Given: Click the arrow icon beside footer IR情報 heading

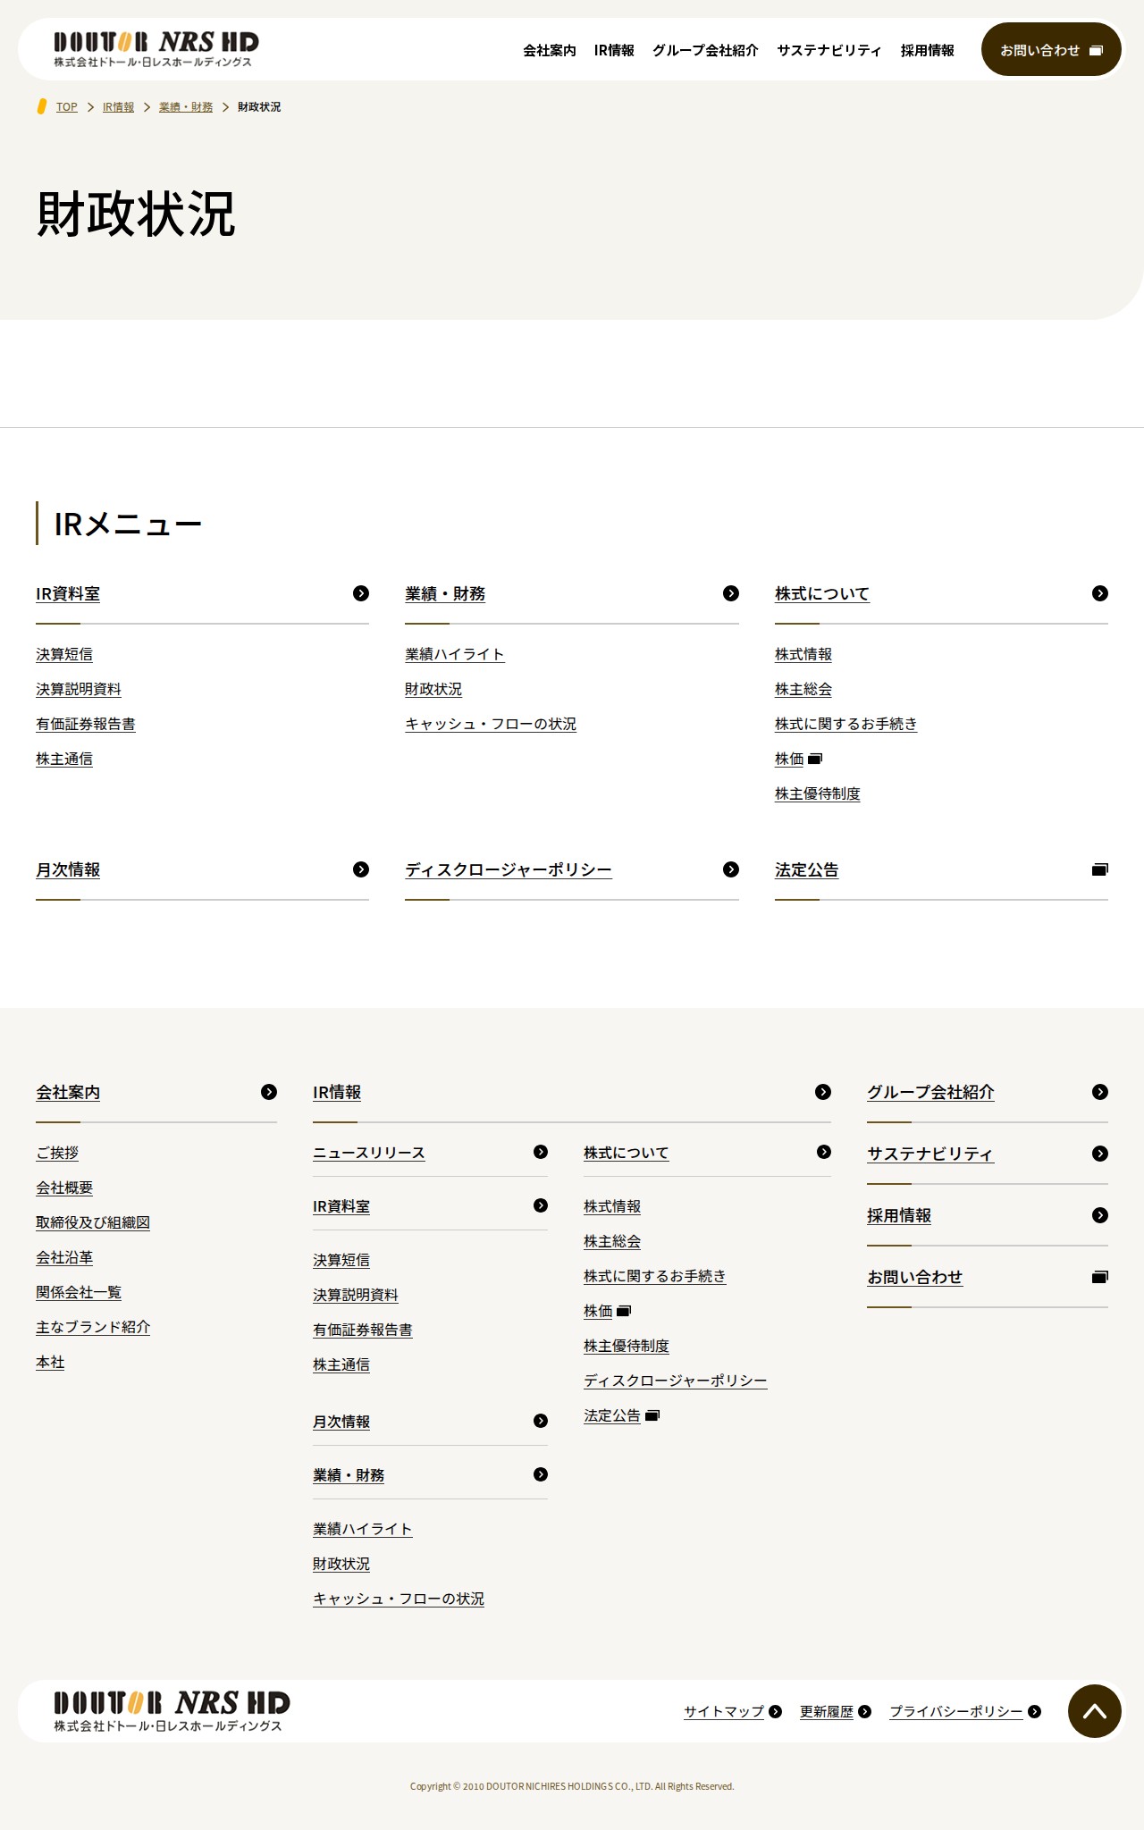Looking at the screenshot, I should tap(823, 1092).
